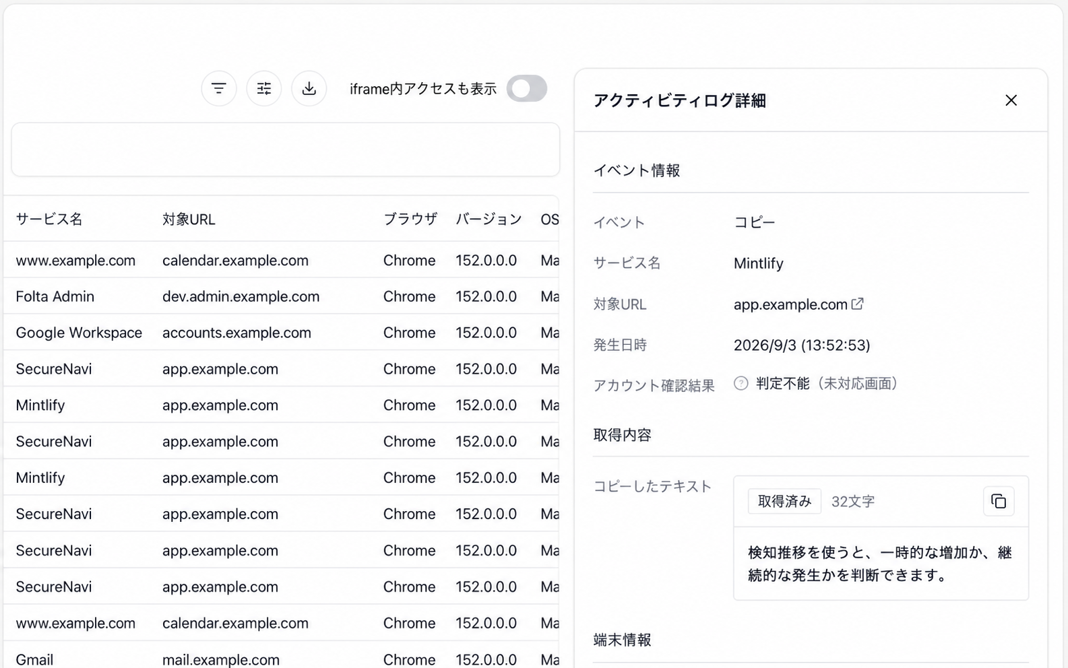The image size is (1068, 668).
Task: Open app.example.com link in detail panel
Action: 790,304
